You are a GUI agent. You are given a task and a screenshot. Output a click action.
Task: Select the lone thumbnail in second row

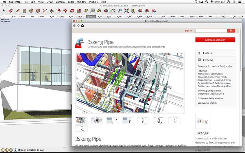tap(81, 128)
